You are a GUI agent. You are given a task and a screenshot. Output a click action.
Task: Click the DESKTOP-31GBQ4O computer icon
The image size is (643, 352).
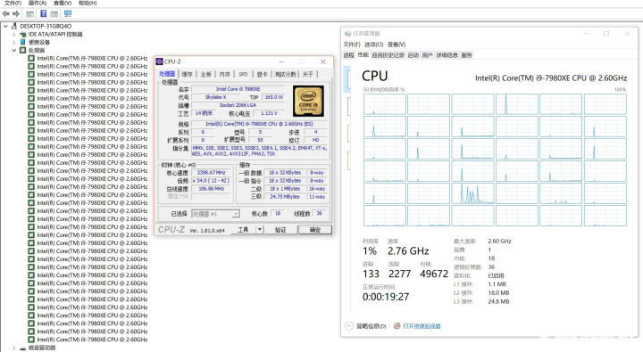[14, 26]
